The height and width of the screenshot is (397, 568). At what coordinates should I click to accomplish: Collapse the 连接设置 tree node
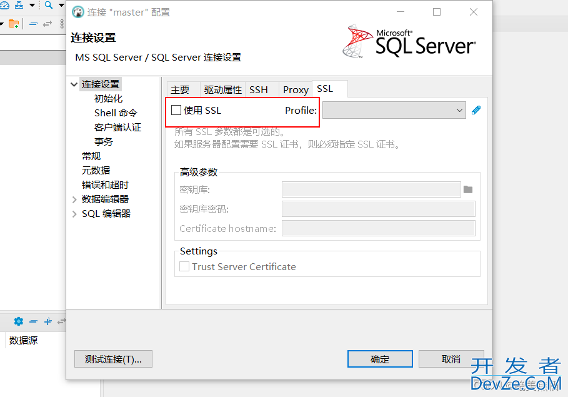tap(74, 84)
